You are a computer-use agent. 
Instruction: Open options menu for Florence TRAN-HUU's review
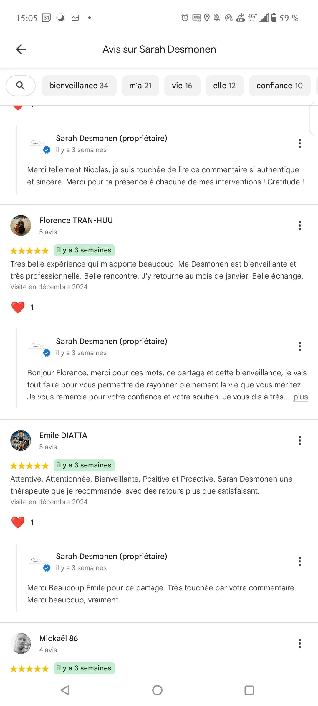tap(300, 226)
